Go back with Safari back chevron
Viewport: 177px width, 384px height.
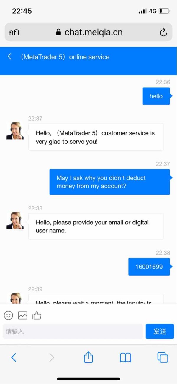pos(14,358)
